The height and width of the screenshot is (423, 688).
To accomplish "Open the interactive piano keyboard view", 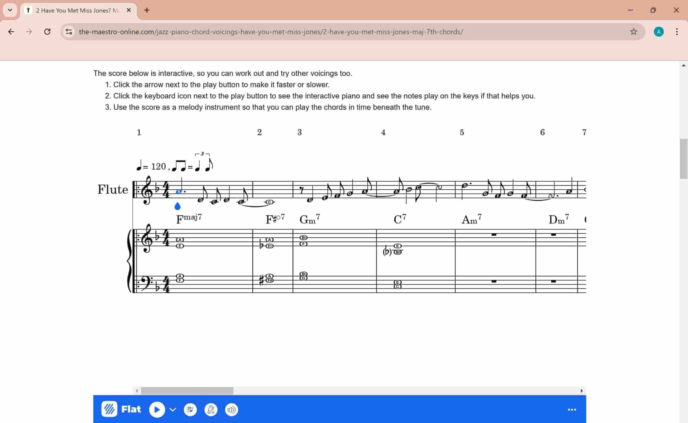I will [x=190, y=410].
